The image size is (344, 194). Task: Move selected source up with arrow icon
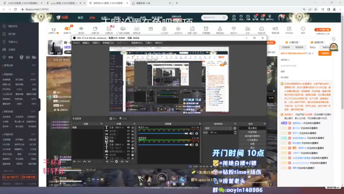(122, 161)
